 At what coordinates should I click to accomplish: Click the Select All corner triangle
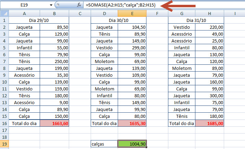pyautogui.click(x=4, y=13)
